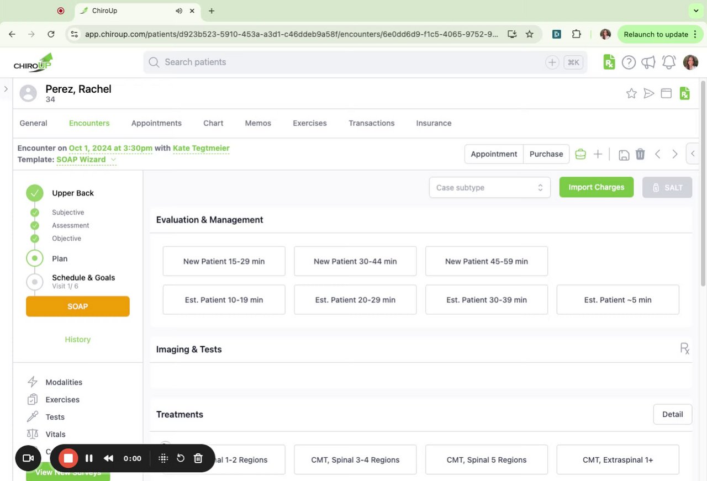
Task: Click the patient avatar placeholder icon
Action: tap(28, 93)
